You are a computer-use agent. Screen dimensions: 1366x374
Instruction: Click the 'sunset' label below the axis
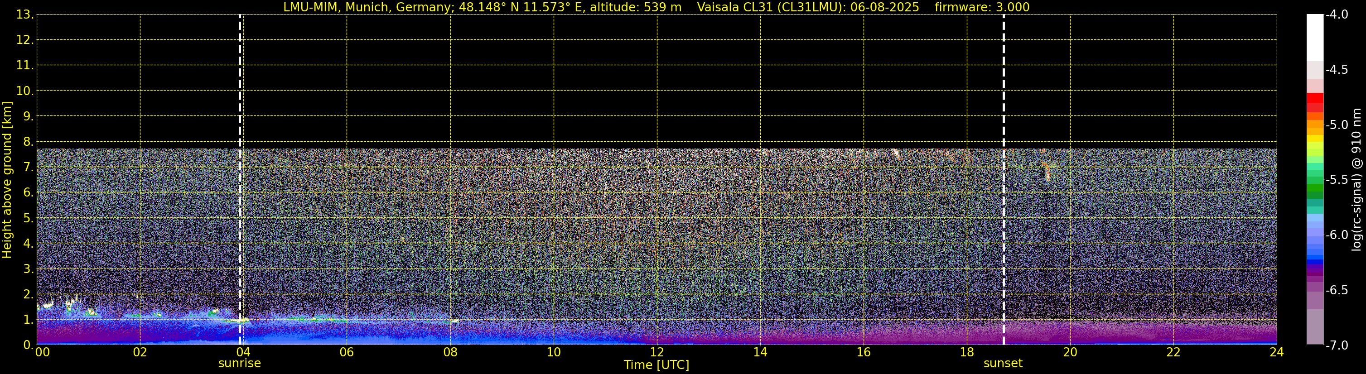(x=1003, y=364)
